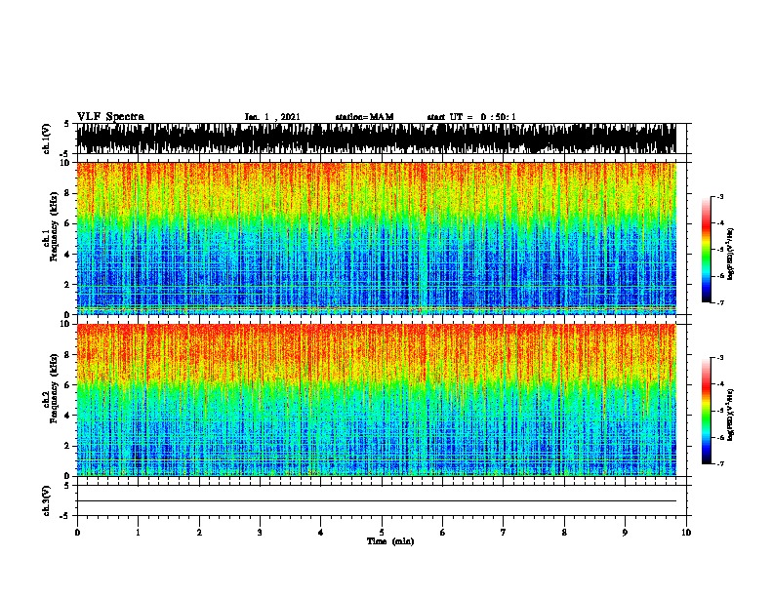Viewport: 773px width, 597px height.
Task: Click the "1" tick on the time axis
Action: coord(138,533)
